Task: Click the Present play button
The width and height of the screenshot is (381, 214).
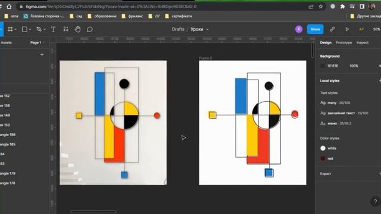Action: (x=347, y=29)
